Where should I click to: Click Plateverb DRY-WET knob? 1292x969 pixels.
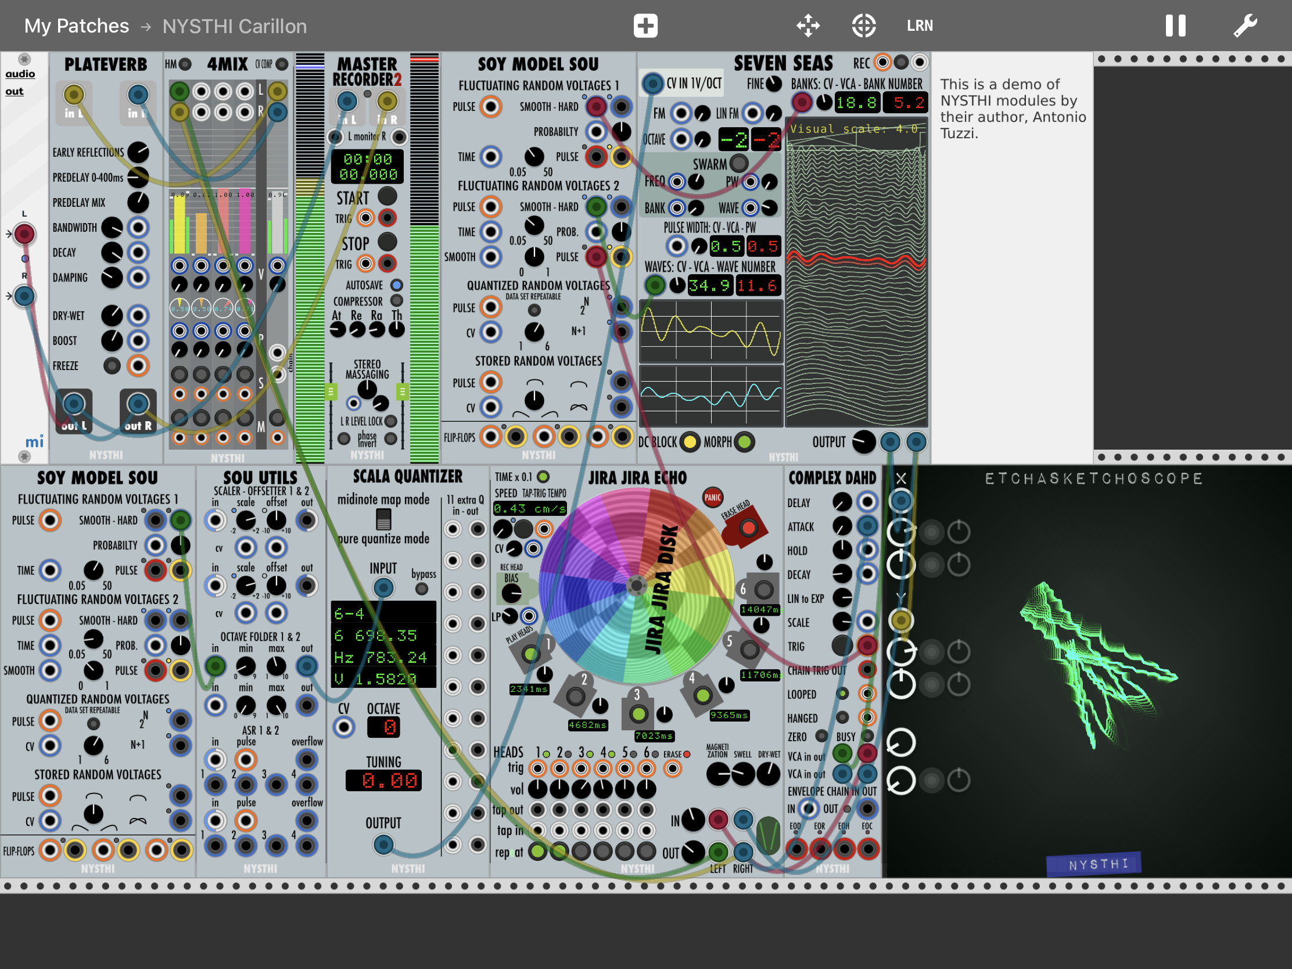pyautogui.click(x=112, y=315)
